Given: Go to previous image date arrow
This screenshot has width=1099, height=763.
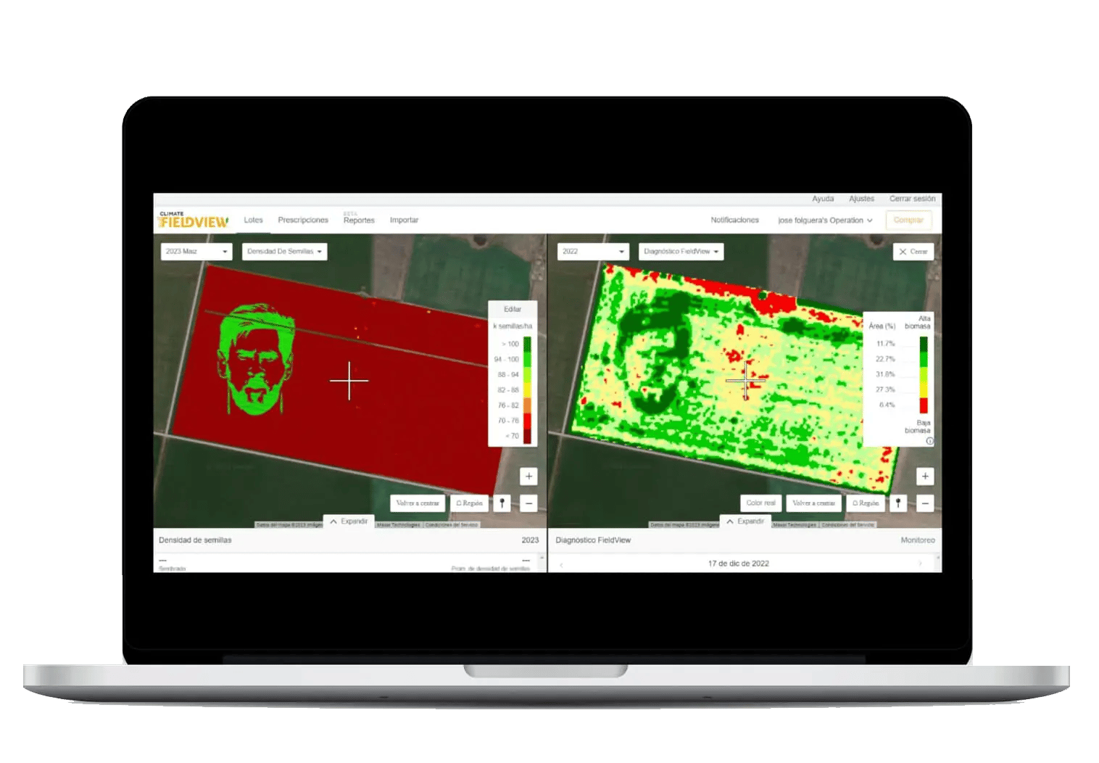Looking at the screenshot, I should tap(561, 564).
